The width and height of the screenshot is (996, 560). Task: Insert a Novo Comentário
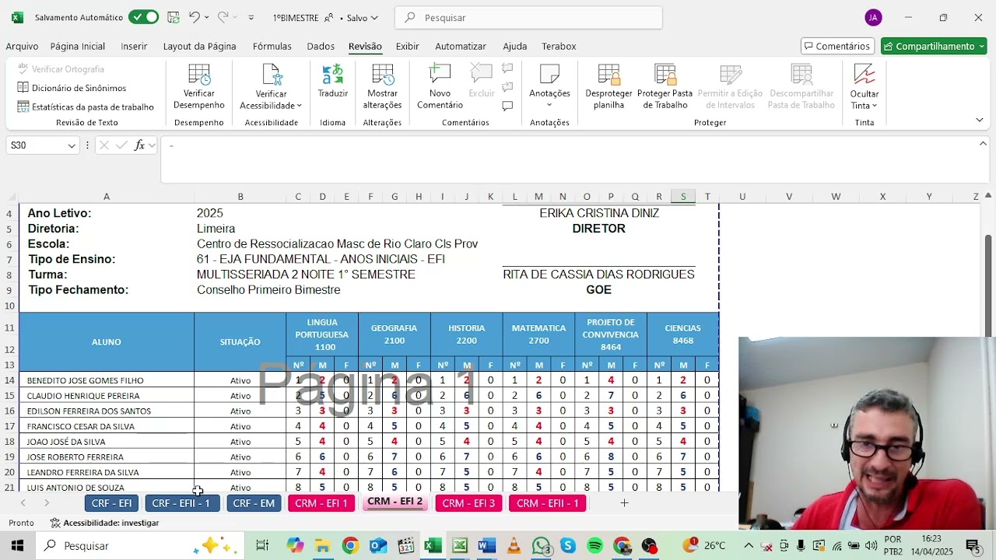coord(440,86)
